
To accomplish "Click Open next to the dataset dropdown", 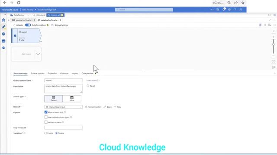I will (x=108, y=107).
